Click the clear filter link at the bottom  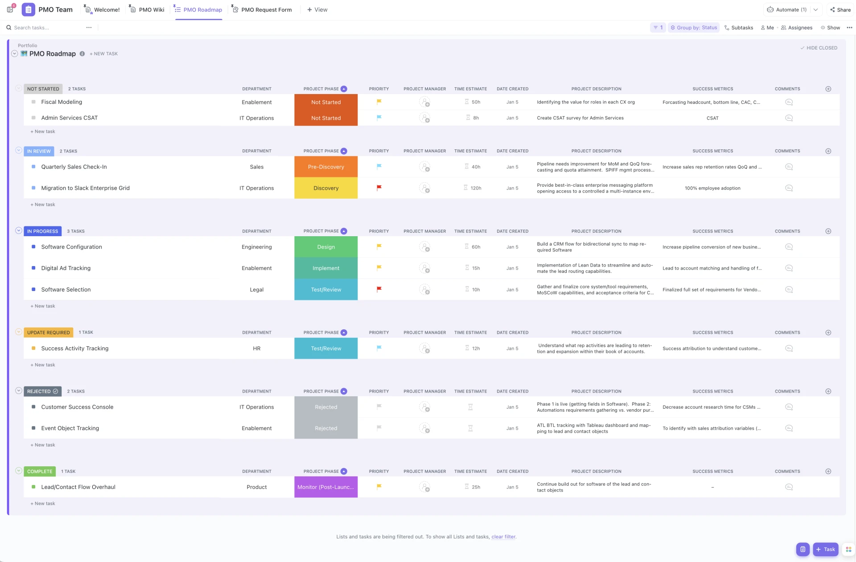[503, 537]
